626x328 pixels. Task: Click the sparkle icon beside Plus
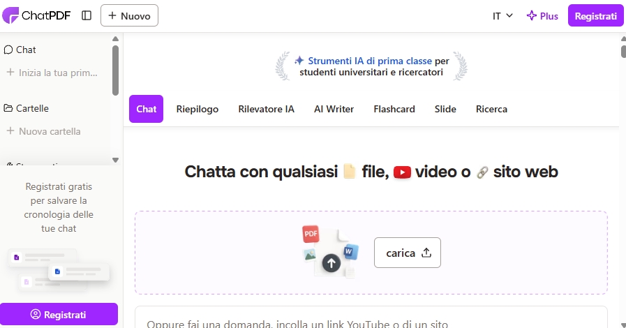(531, 15)
